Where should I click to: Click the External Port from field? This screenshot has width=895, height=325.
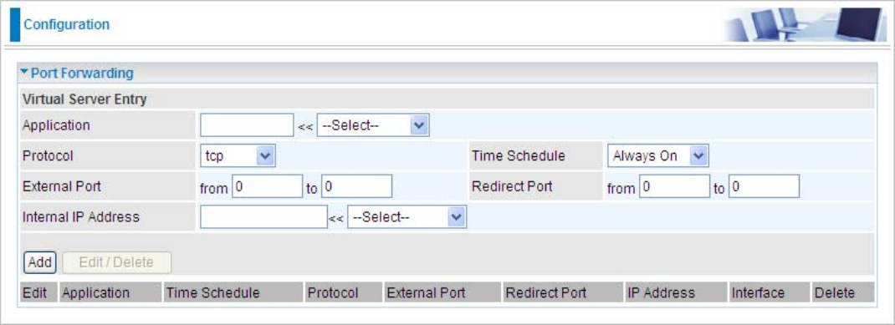coord(267,186)
